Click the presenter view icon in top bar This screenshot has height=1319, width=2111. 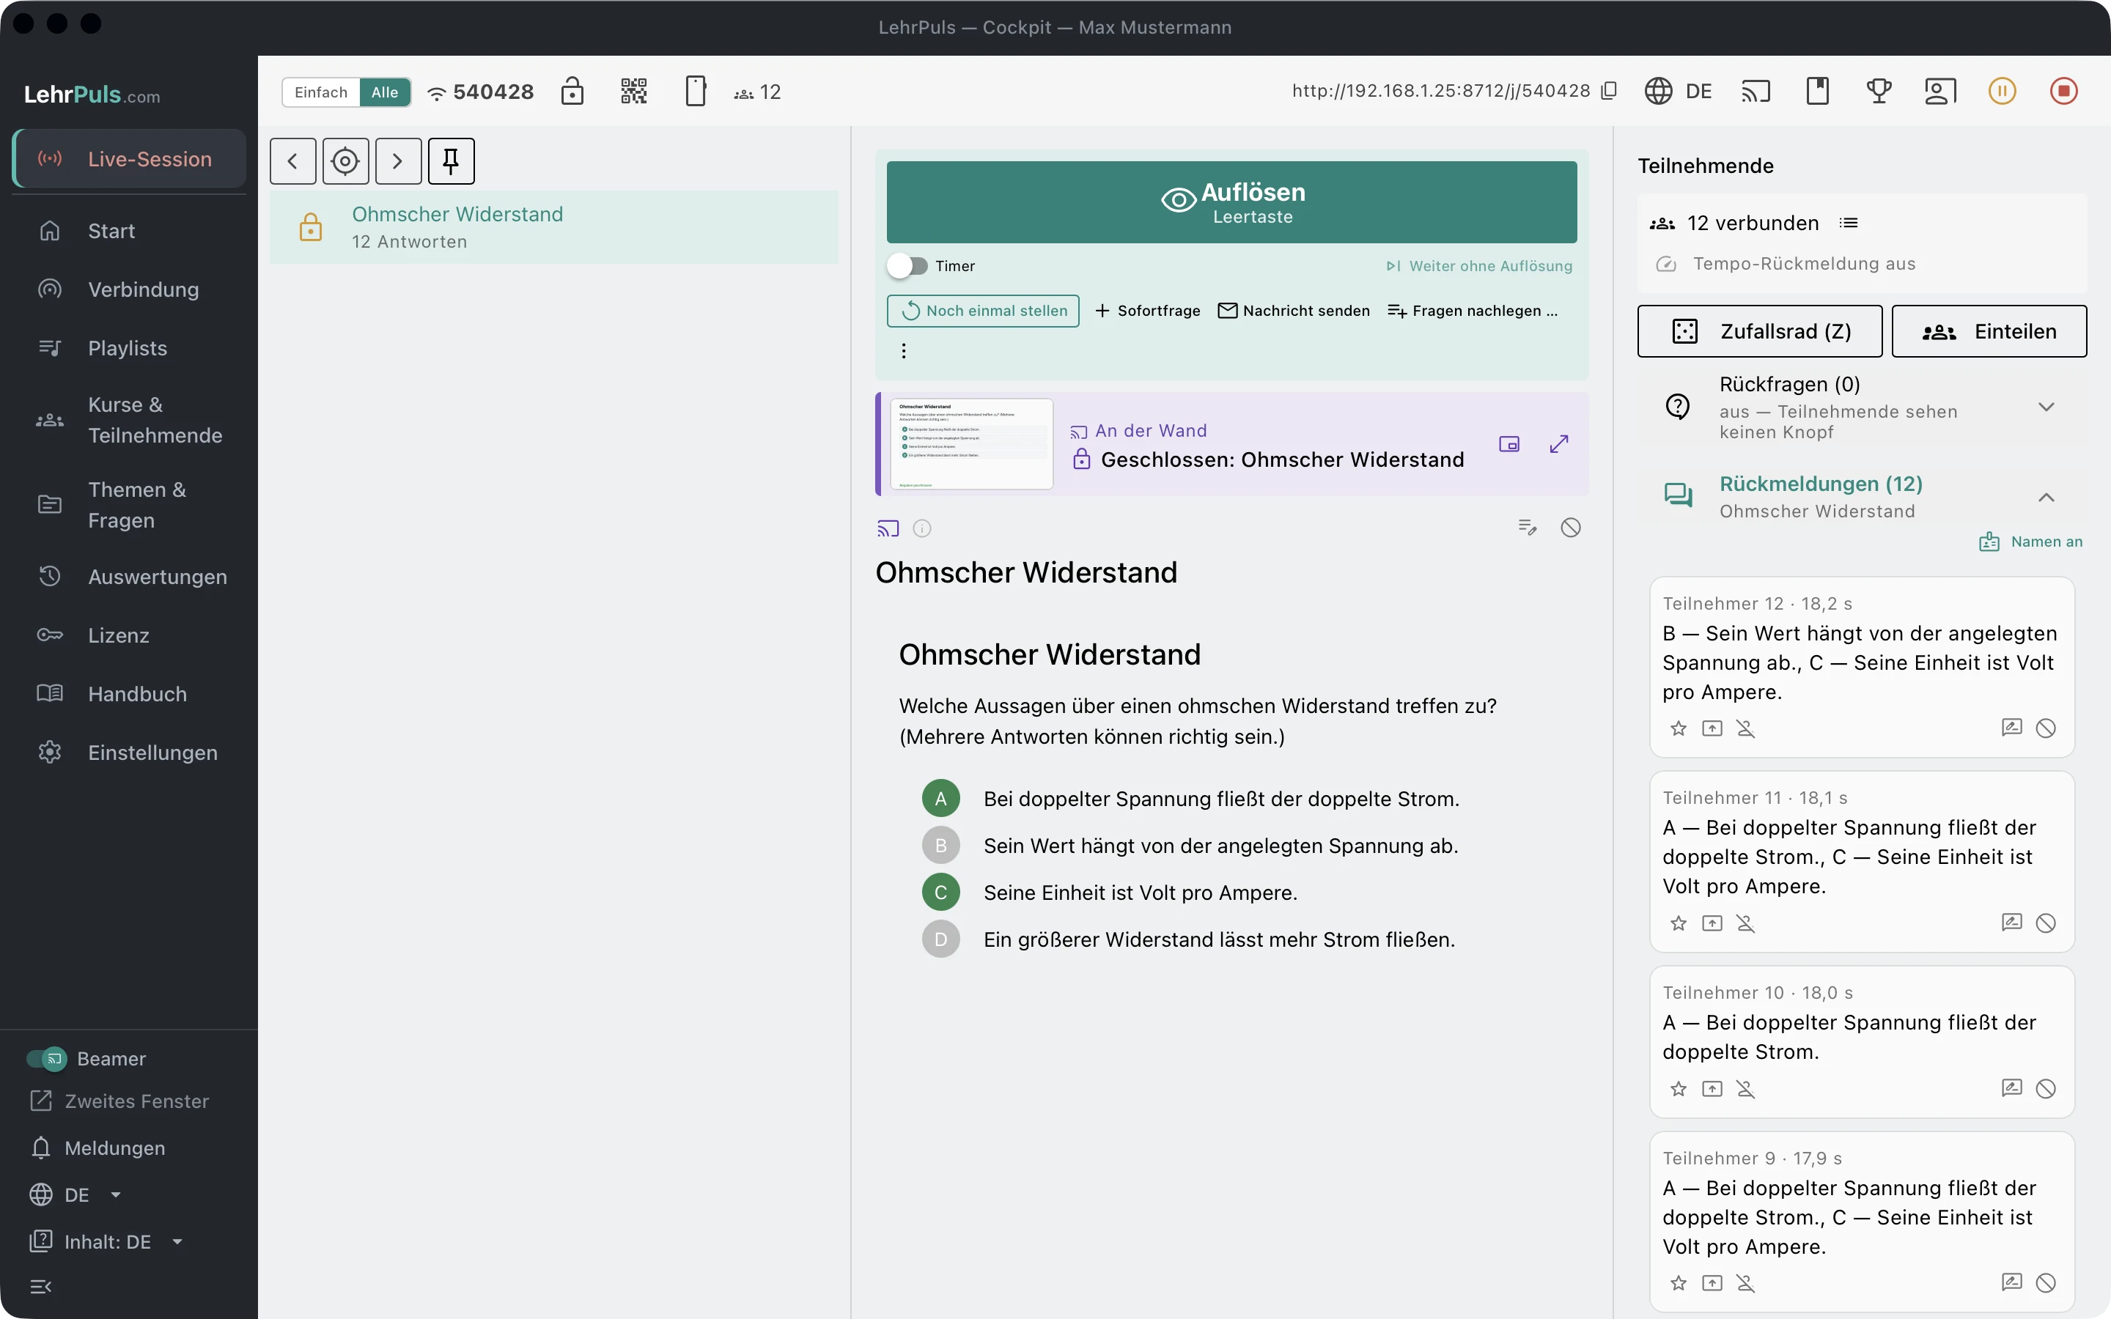pyautogui.click(x=1941, y=91)
